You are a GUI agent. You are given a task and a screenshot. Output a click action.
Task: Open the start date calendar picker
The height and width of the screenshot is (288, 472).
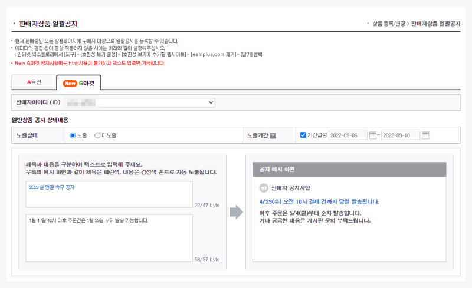click(372, 135)
